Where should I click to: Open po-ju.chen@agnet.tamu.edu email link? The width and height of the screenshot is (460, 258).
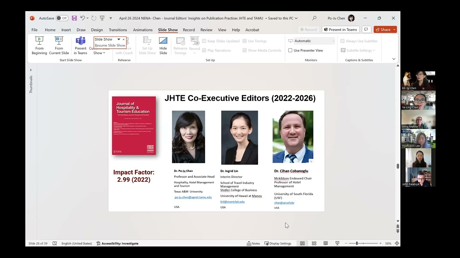pos(193,197)
